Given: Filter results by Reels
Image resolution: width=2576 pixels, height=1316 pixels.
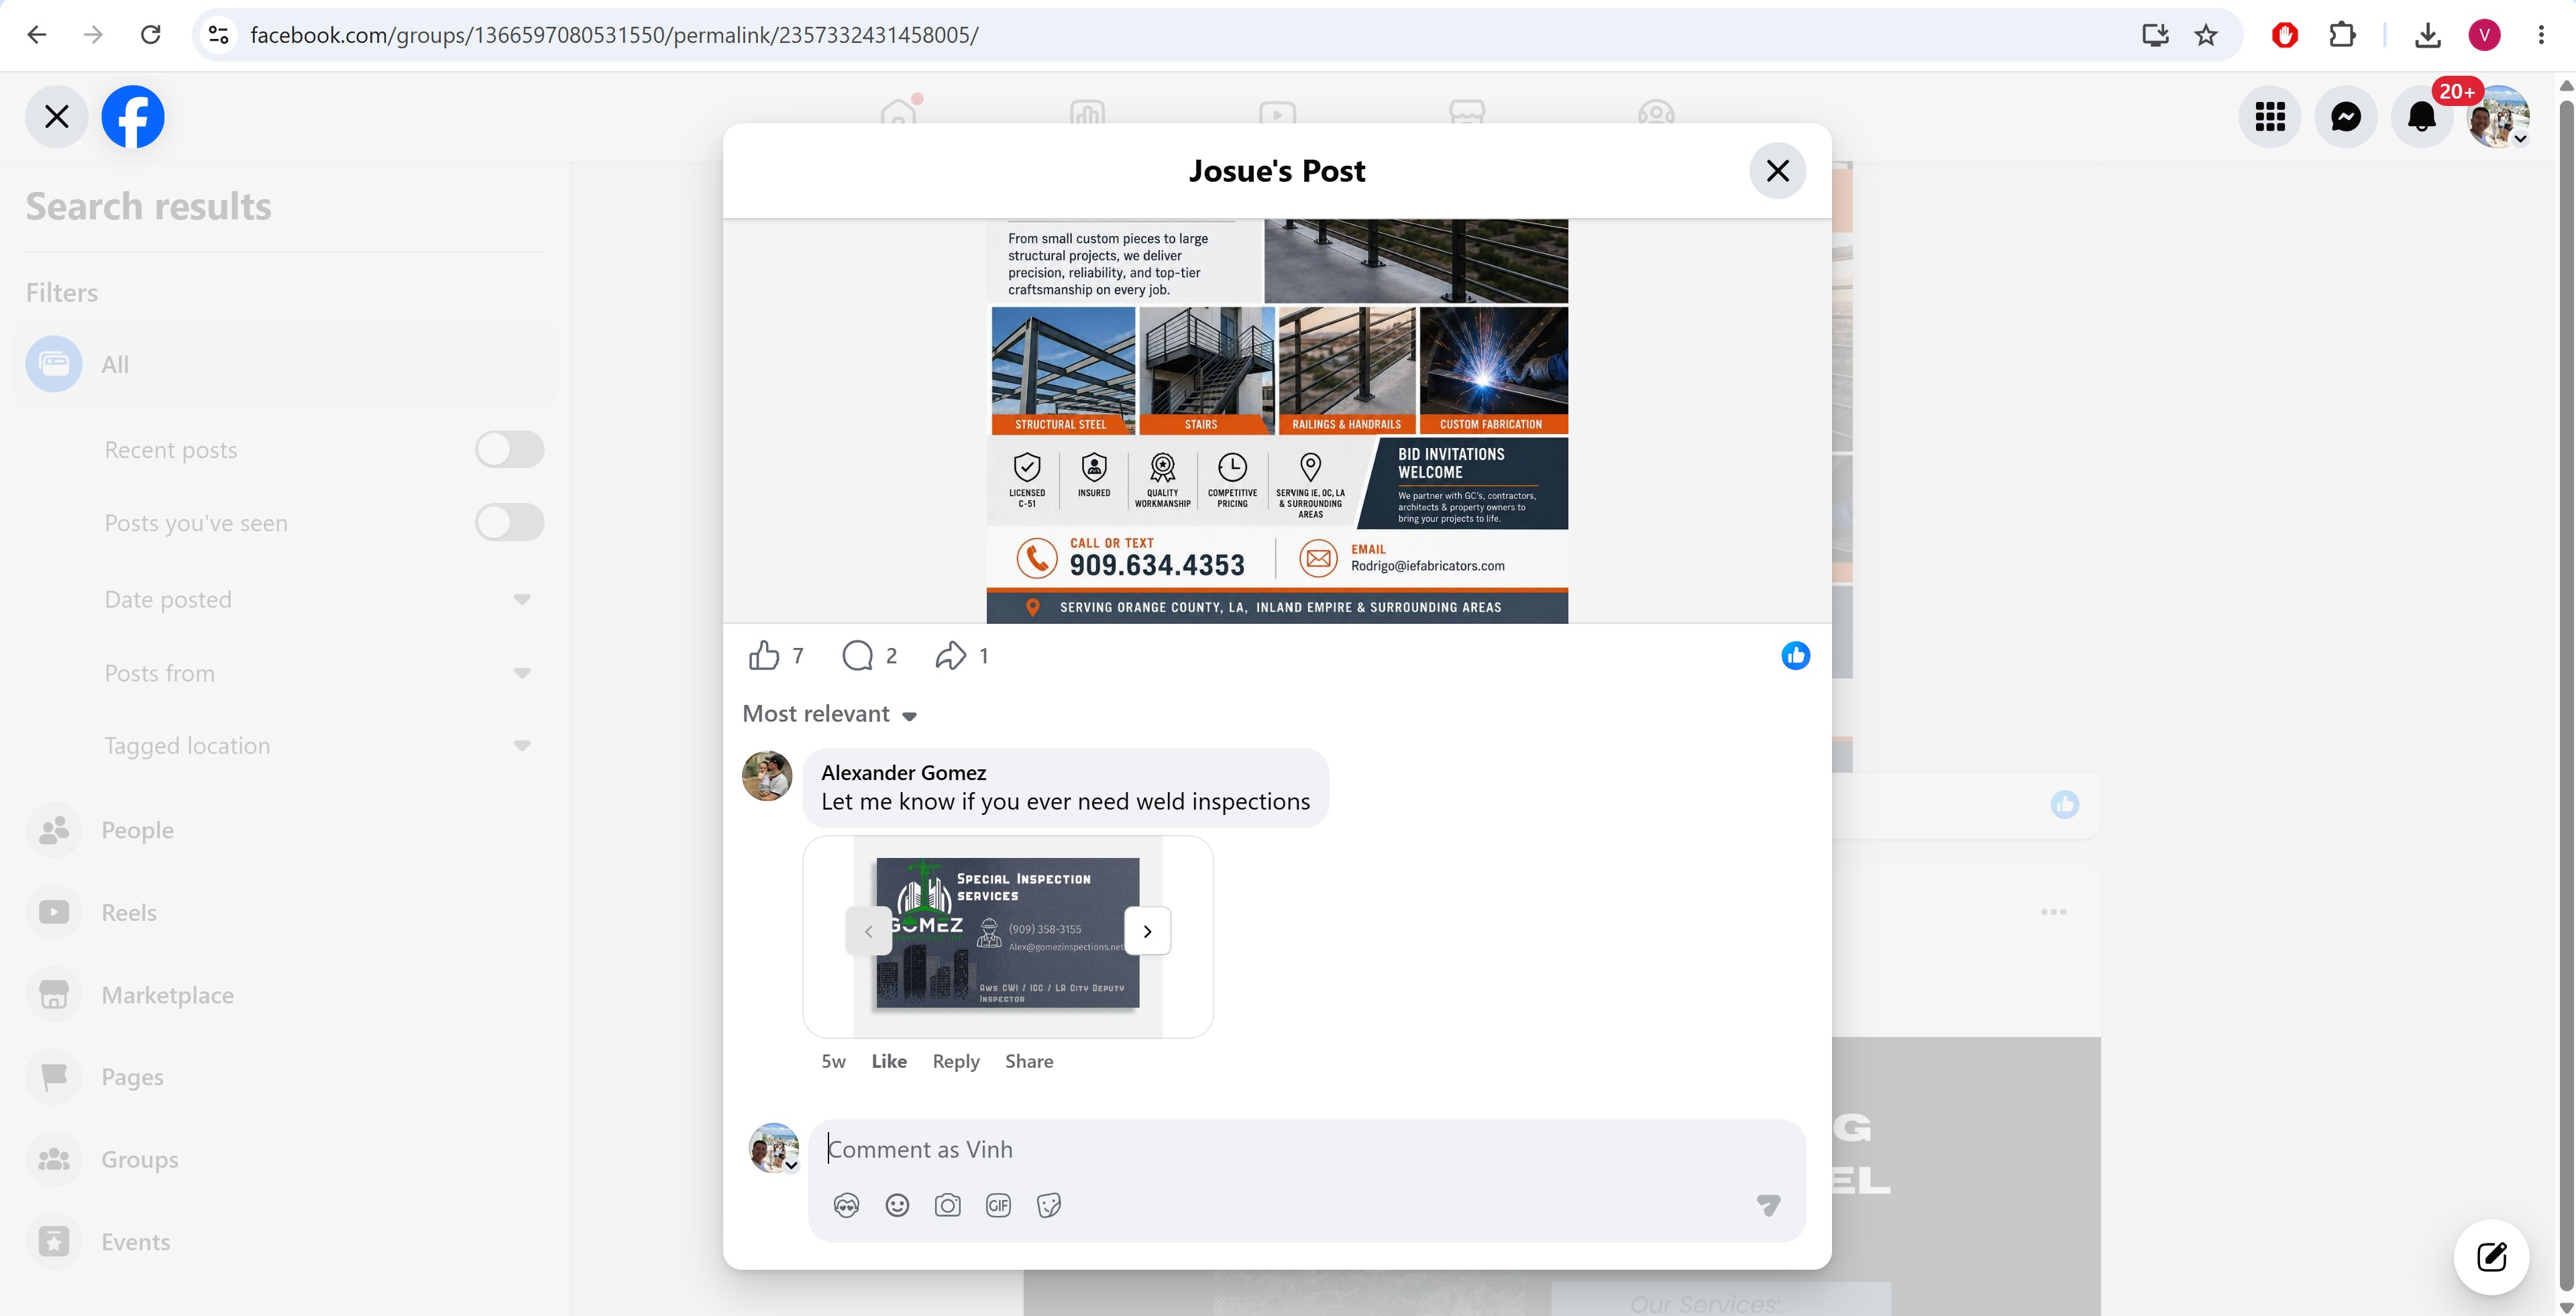Looking at the screenshot, I should click(286, 912).
